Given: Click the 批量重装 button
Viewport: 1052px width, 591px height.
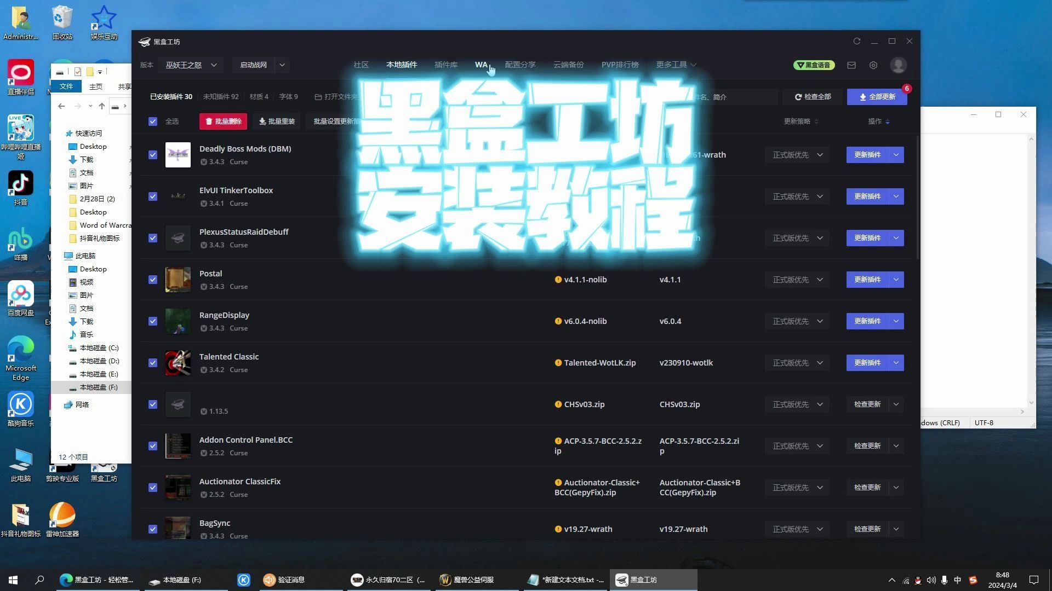Looking at the screenshot, I should tap(277, 121).
